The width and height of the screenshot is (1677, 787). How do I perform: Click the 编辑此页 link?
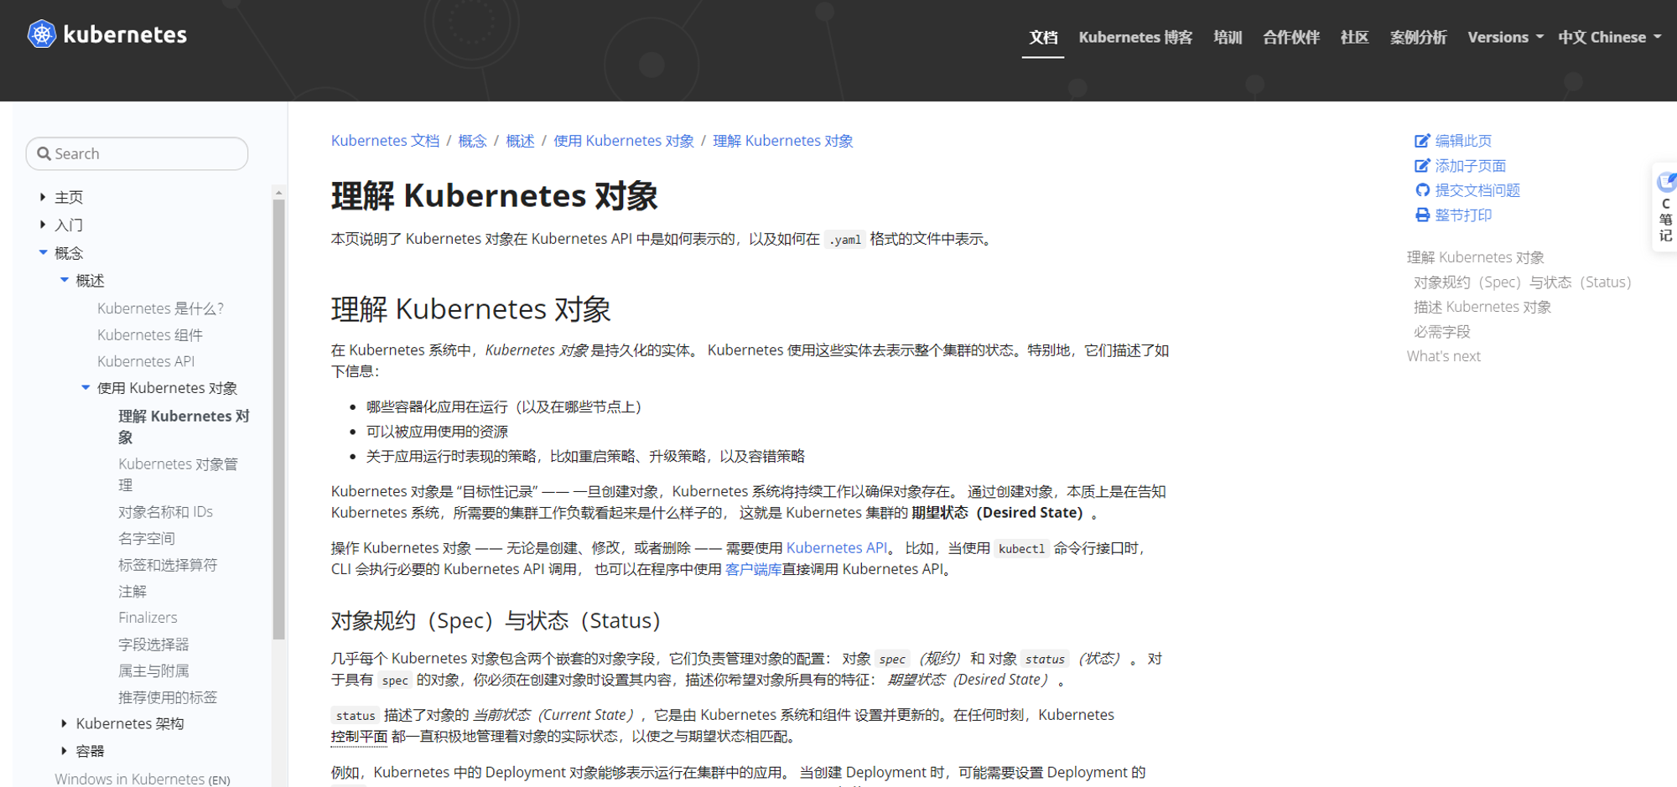click(x=1463, y=141)
